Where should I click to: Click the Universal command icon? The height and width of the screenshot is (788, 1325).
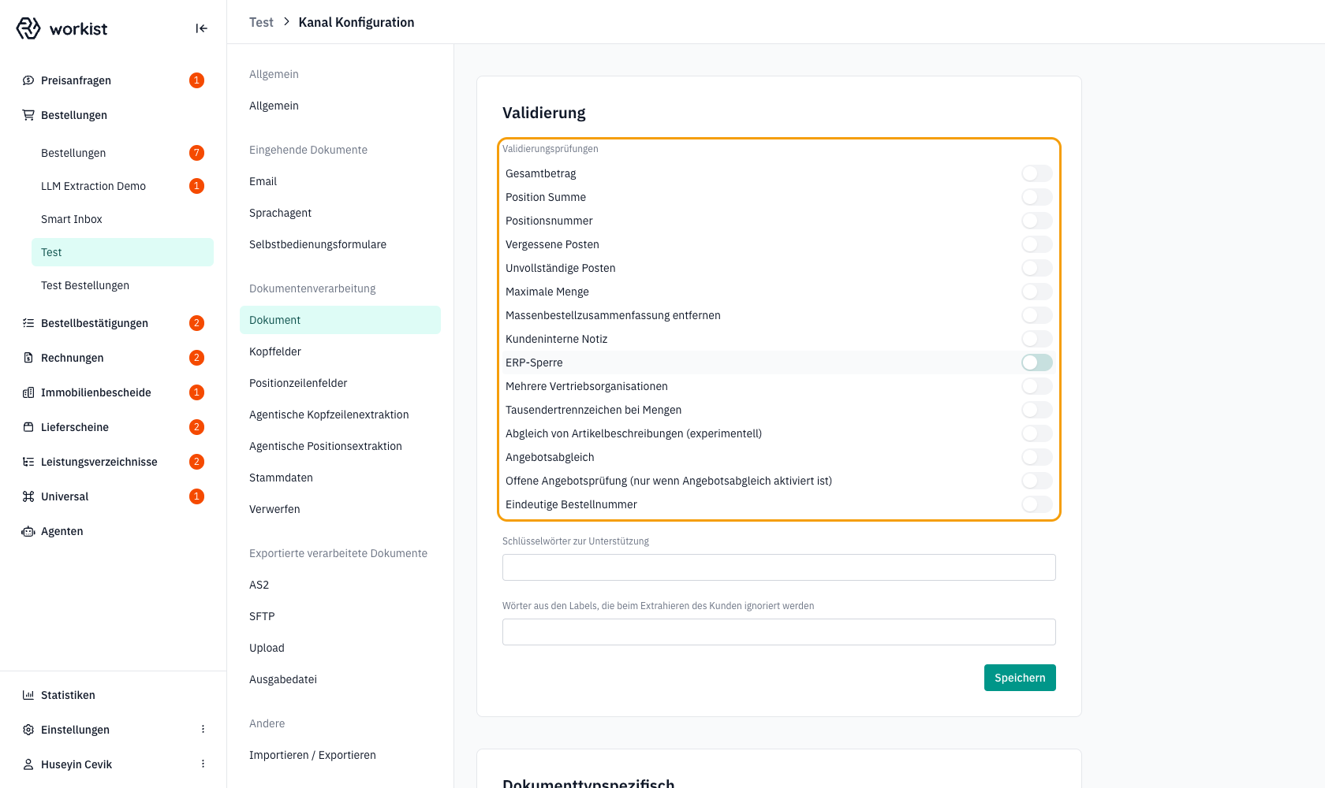(28, 496)
